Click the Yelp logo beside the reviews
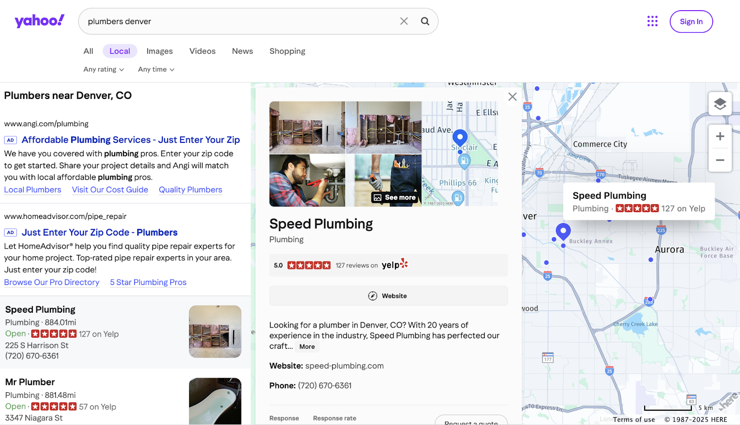 pos(394,264)
